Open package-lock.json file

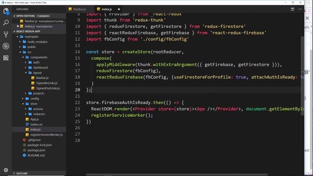coord(39,145)
